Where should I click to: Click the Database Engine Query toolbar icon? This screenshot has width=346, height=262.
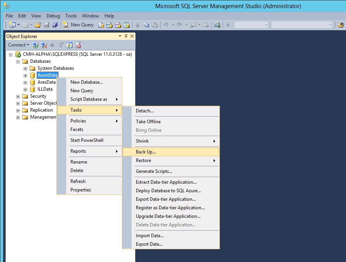(x=100, y=24)
